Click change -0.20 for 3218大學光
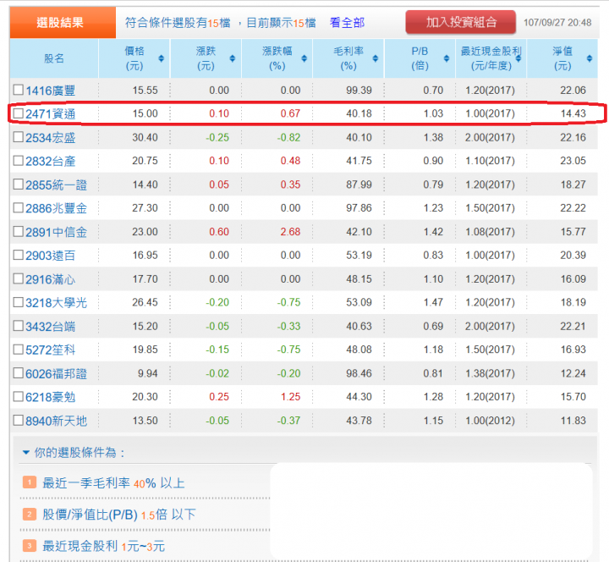609x562 pixels. pos(217,302)
